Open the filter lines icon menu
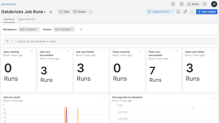Viewport: 219px width, 123px height. coord(9,41)
